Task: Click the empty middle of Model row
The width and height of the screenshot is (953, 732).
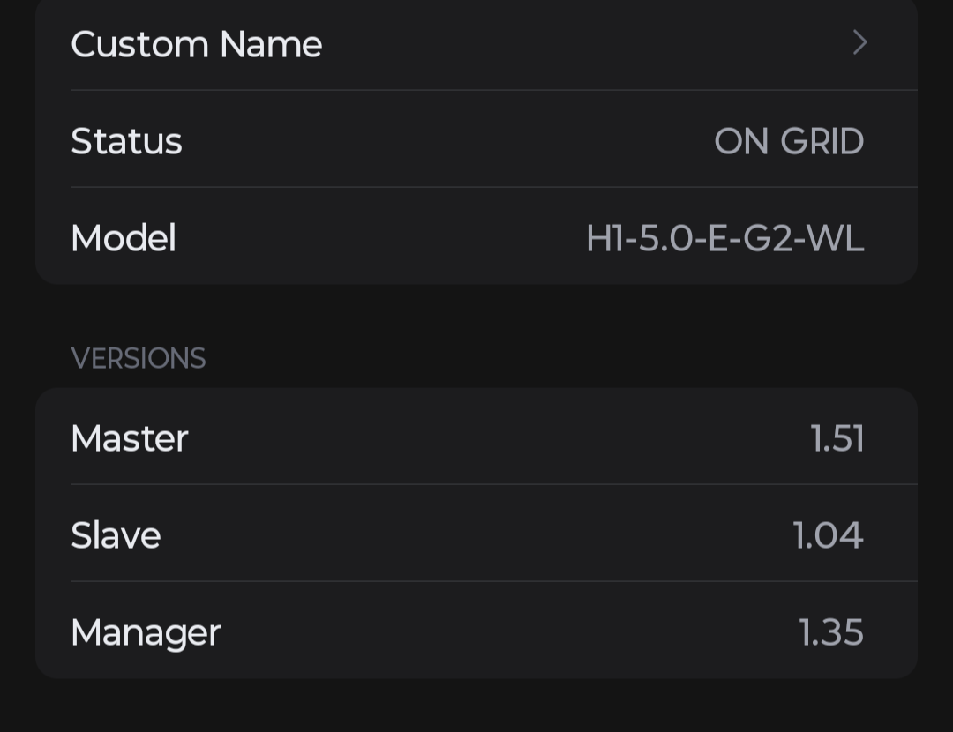Action: [381, 237]
